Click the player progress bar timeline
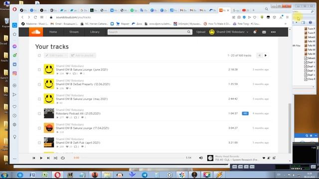319x179 pixels. coord(133,158)
